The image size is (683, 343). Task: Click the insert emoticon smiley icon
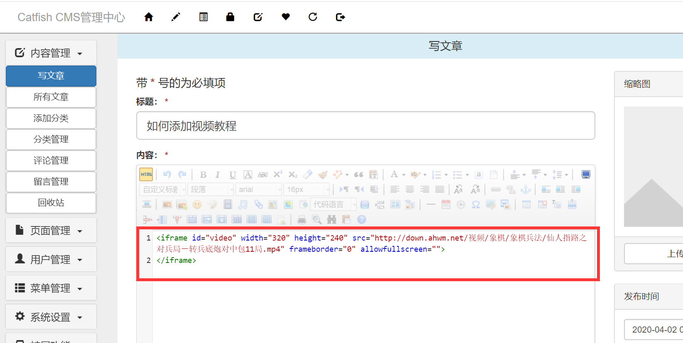coord(197,204)
